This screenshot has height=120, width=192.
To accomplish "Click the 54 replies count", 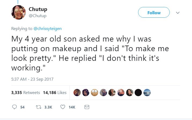I will pos(23,107).
